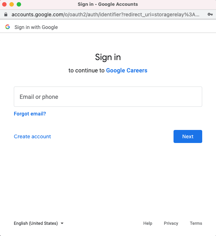Screen dimensions: 216x236
Task: Click the padlock security icon in address bar
Action: click(x=6, y=14)
